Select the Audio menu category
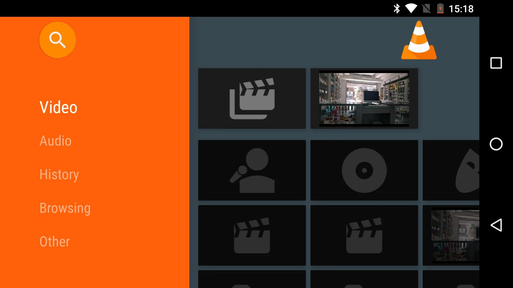 pos(56,141)
